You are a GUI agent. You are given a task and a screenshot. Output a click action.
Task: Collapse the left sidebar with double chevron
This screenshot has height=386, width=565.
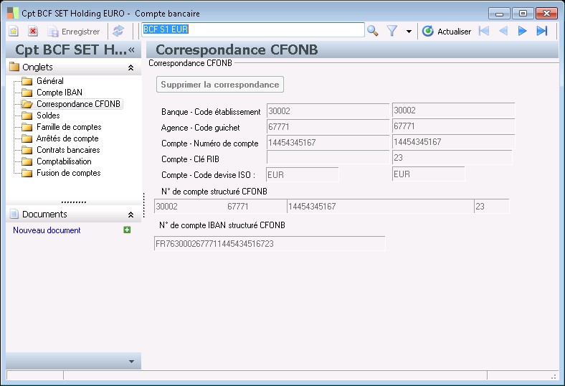pos(131,50)
